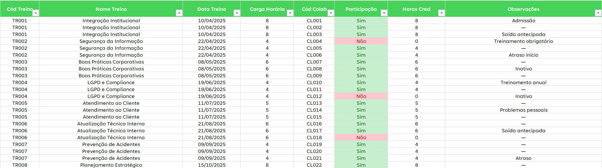602x168 pixels.
Task: Open the Cód Treino filter dropdown
Action: click(35, 13)
